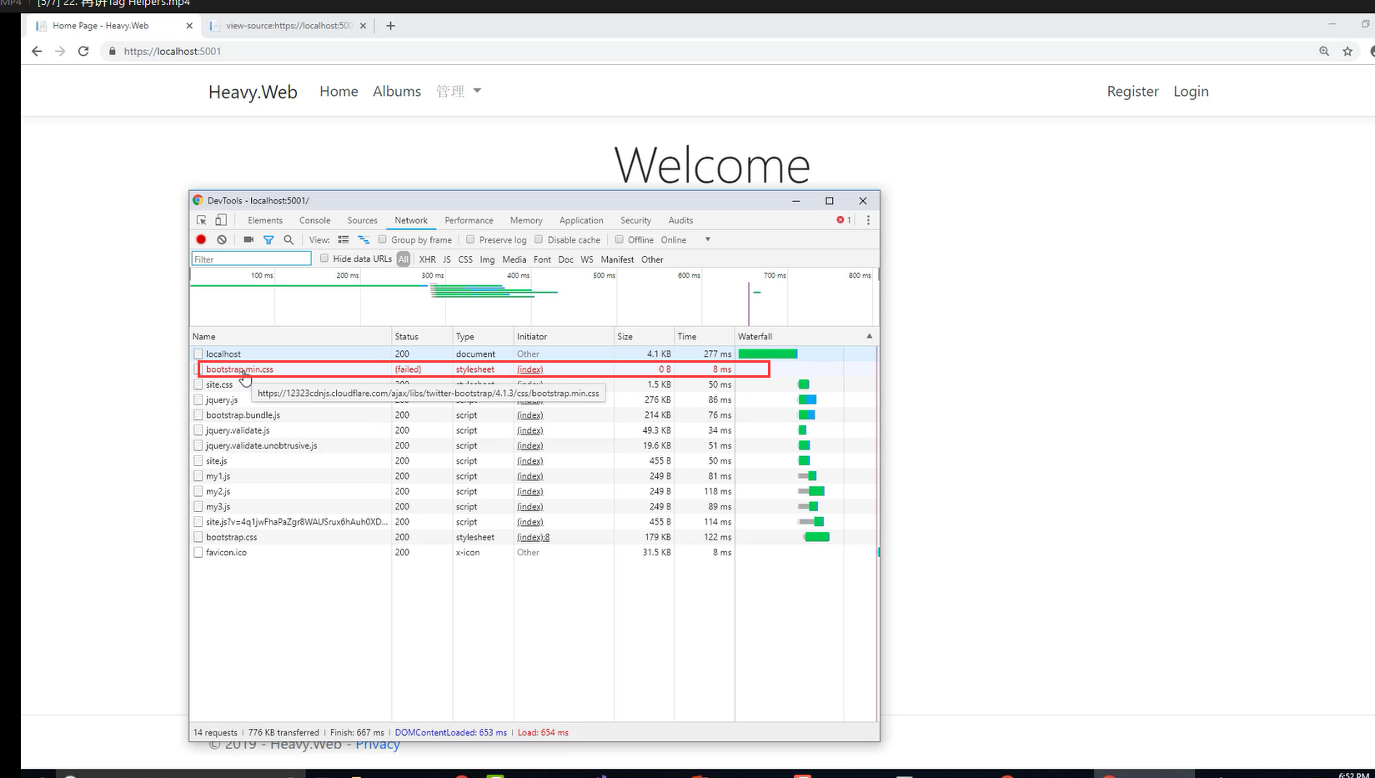Open DevTools three-dot customize menu
The height and width of the screenshot is (778, 1375).
click(x=868, y=220)
